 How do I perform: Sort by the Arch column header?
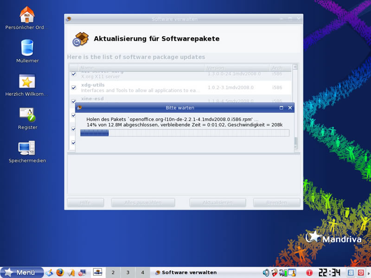coord(281,68)
